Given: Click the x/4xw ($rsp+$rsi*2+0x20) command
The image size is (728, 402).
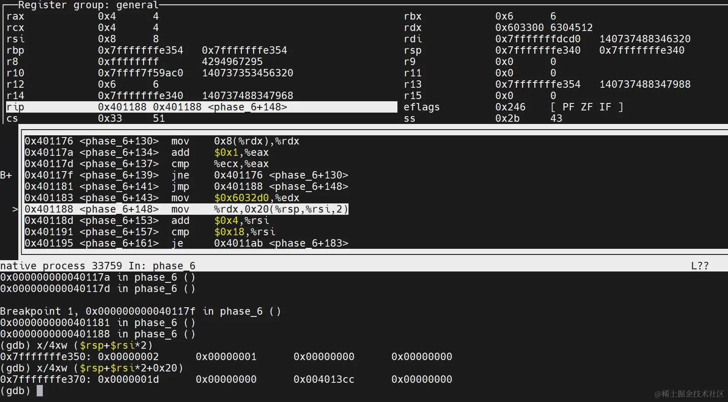Looking at the screenshot, I should tap(110, 368).
